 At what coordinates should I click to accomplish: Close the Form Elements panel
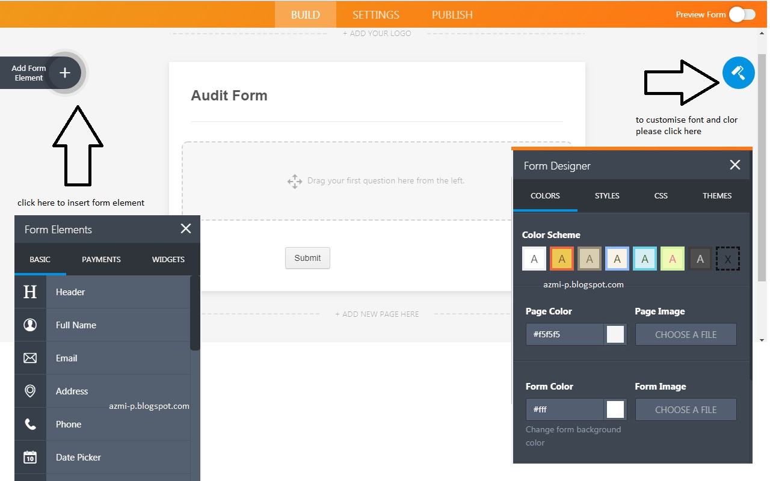click(x=186, y=228)
